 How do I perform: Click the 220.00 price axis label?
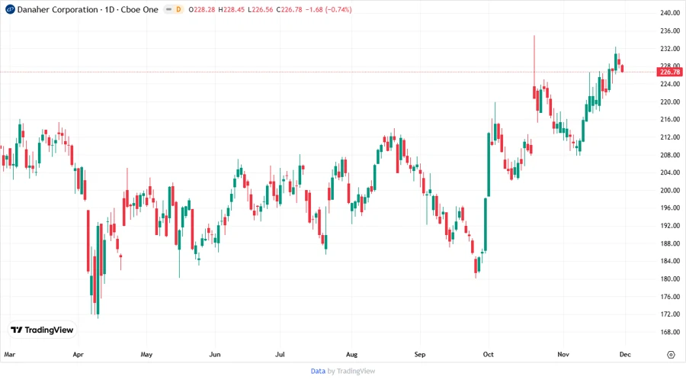pos(670,102)
